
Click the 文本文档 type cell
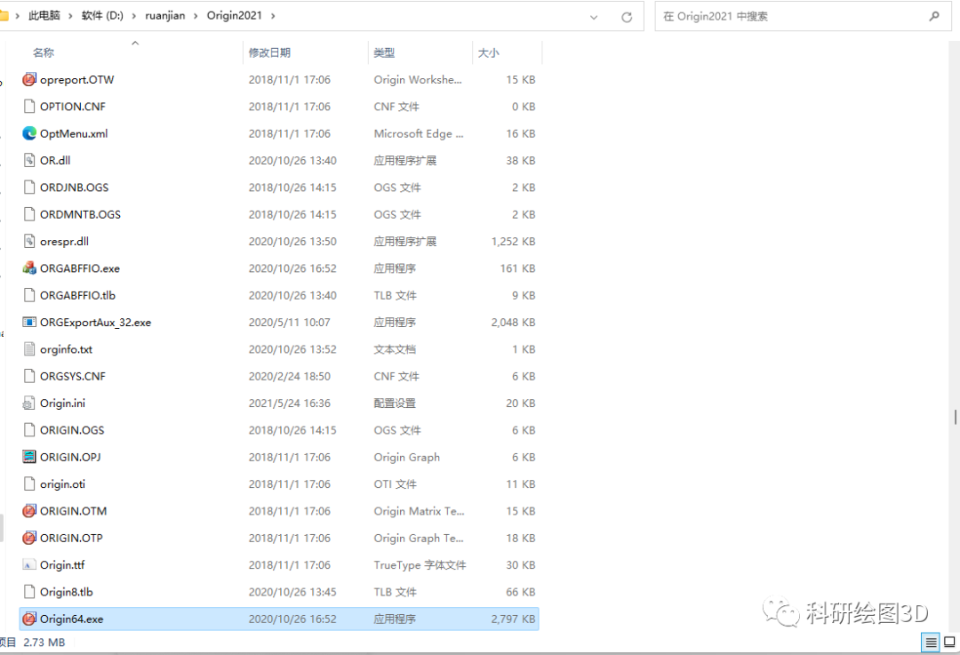click(x=395, y=349)
